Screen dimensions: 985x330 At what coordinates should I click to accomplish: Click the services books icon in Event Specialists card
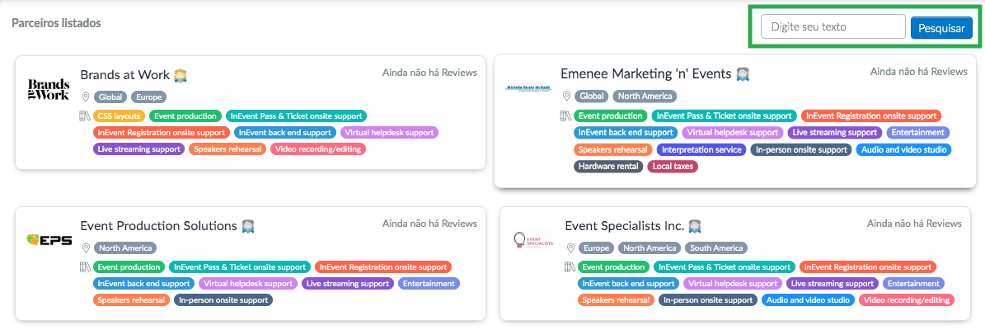[570, 266]
